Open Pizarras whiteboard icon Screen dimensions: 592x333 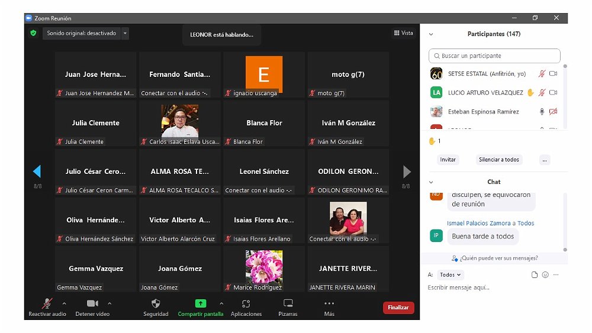288,303
